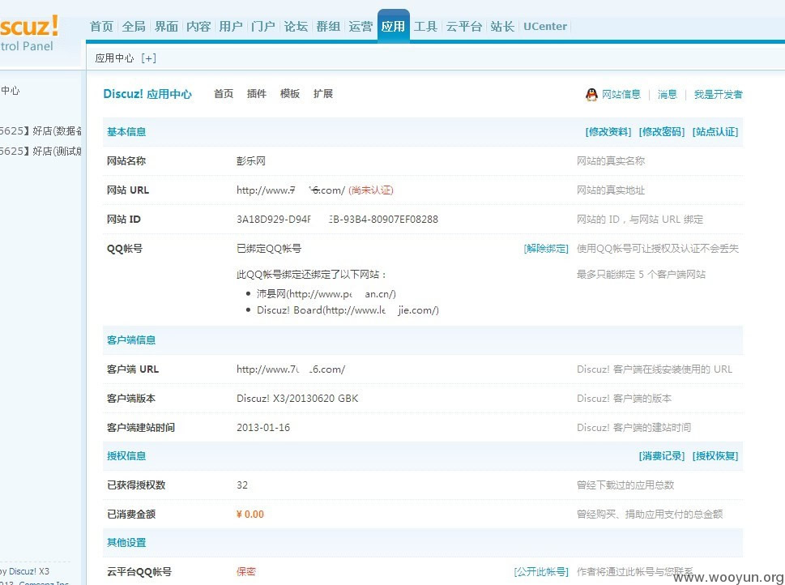Open the [消费记录] link

(x=662, y=456)
